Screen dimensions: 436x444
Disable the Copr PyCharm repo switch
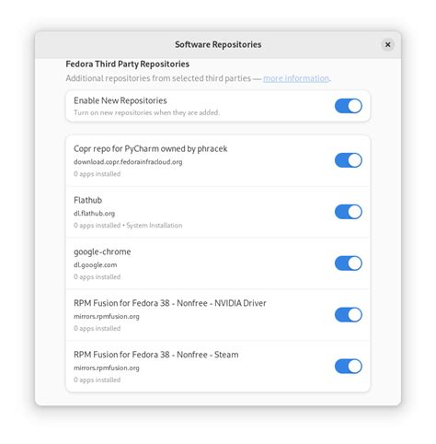click(x=349, y=160)
